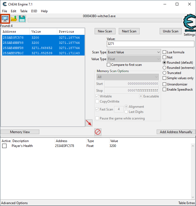Enable the Lua formula checkbox
Image resolution: width=196 pixels, height=206 pixels.
(165, 52)
